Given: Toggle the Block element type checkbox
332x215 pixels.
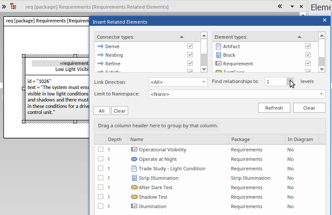Looking at the screenshot, I should pyautogui.click(x=308, y=55).
